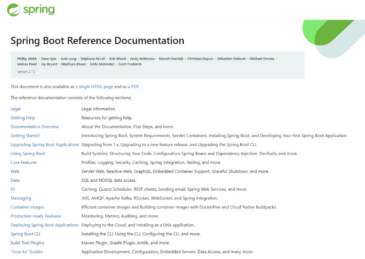Click the "Resources for getting help." description
This screenshot has height=259, width=365.
coord(107,118)
